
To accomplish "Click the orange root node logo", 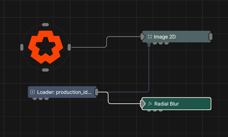I will click(45, 47).
